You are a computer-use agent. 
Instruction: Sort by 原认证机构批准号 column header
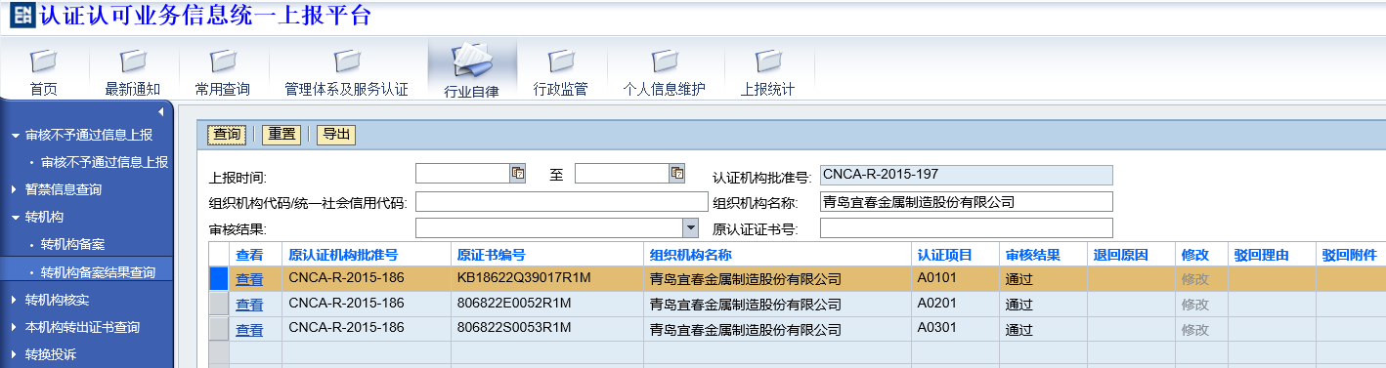(344, 255)
